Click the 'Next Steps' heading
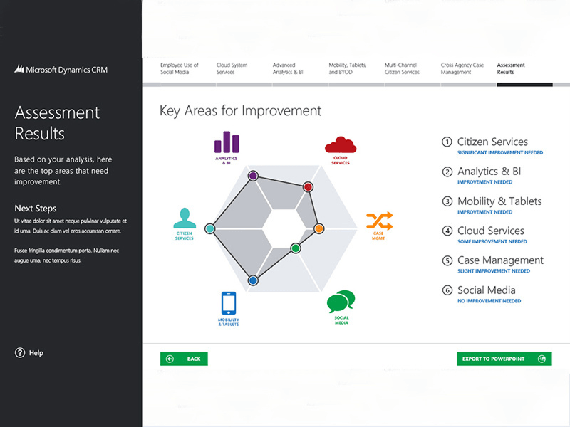The width and height of the screenshot is (570, 427). 36,209
